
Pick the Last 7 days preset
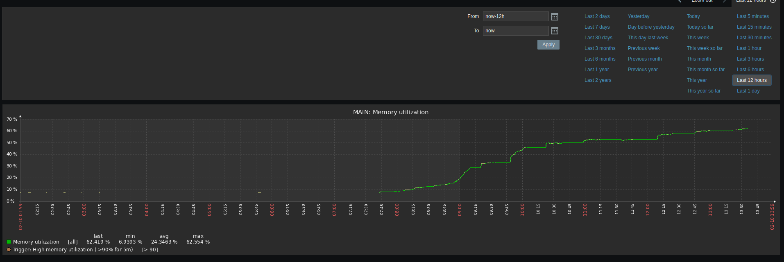597,27
